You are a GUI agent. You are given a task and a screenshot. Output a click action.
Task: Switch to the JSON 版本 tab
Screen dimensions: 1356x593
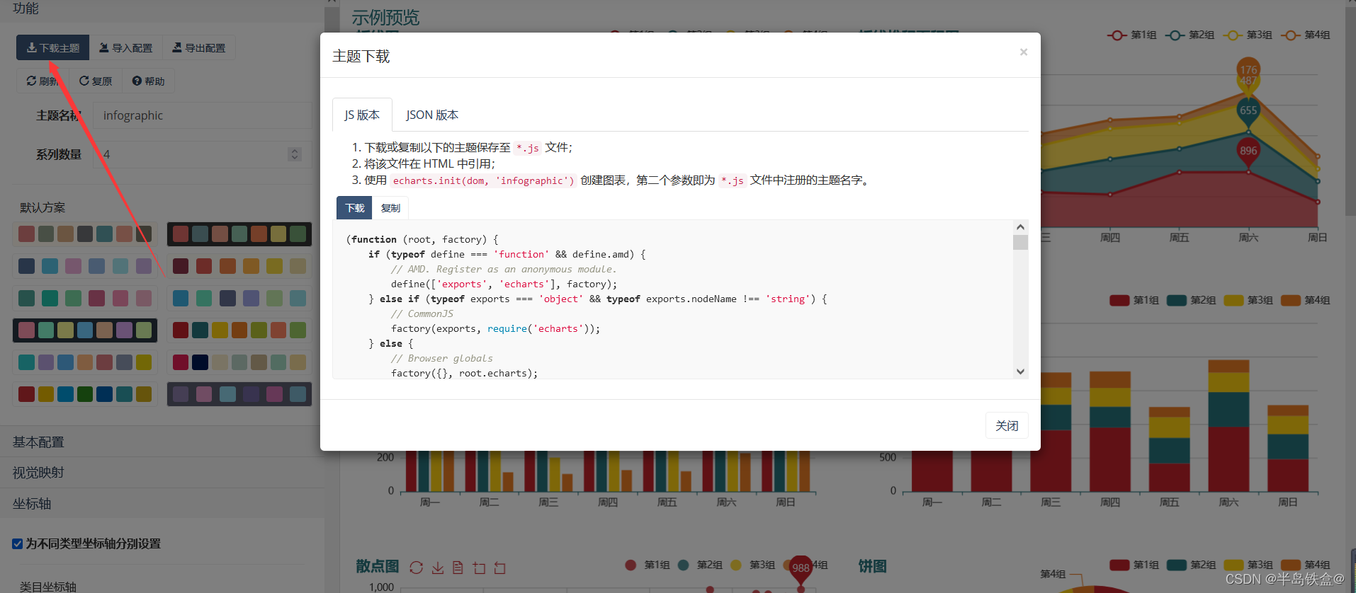tap(432, 115)
